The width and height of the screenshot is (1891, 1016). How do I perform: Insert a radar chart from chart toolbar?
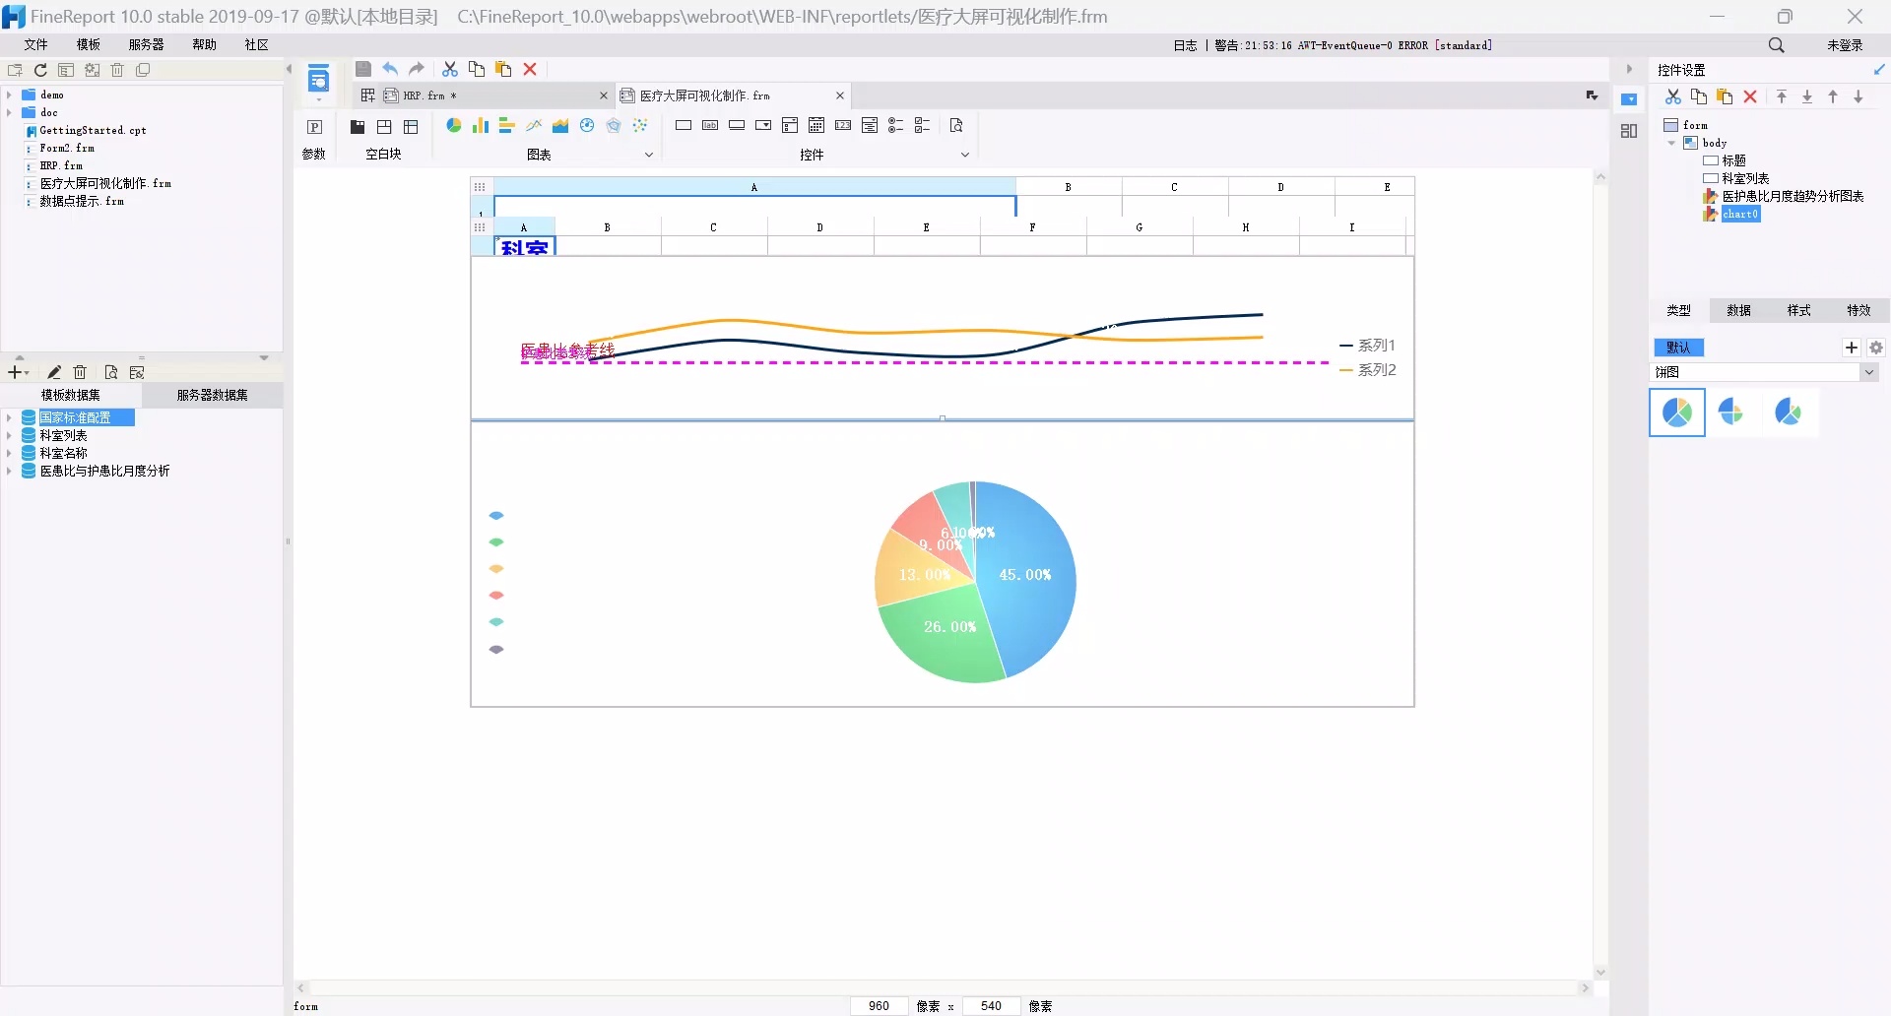tap(614, 126)
